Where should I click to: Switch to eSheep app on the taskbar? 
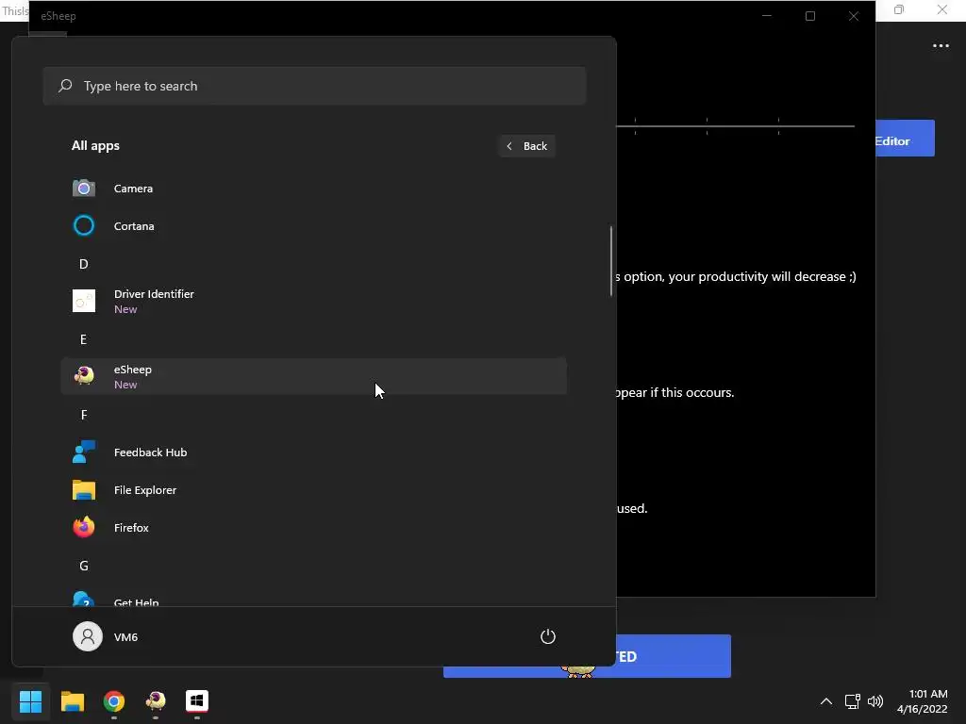(x=156, y=701)
